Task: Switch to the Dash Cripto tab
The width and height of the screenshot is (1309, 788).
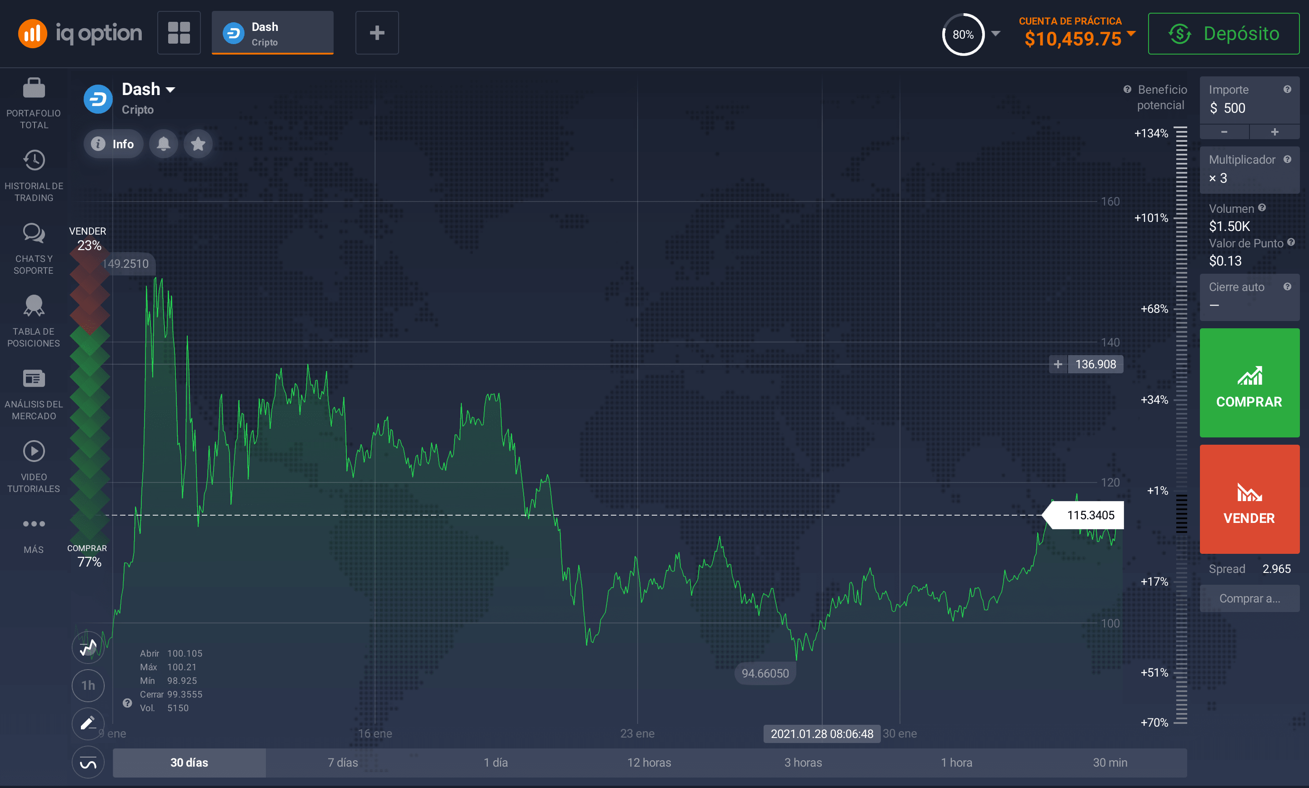Action: tap(273, 33)
